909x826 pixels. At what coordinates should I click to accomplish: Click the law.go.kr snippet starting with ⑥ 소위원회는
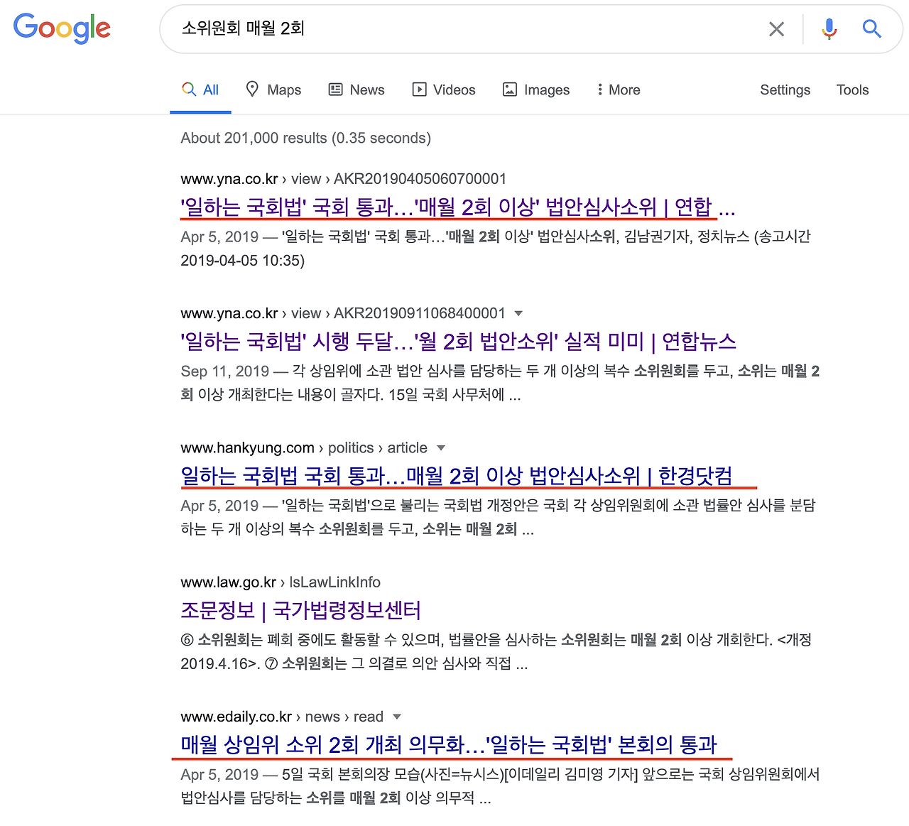coord(496,652)
